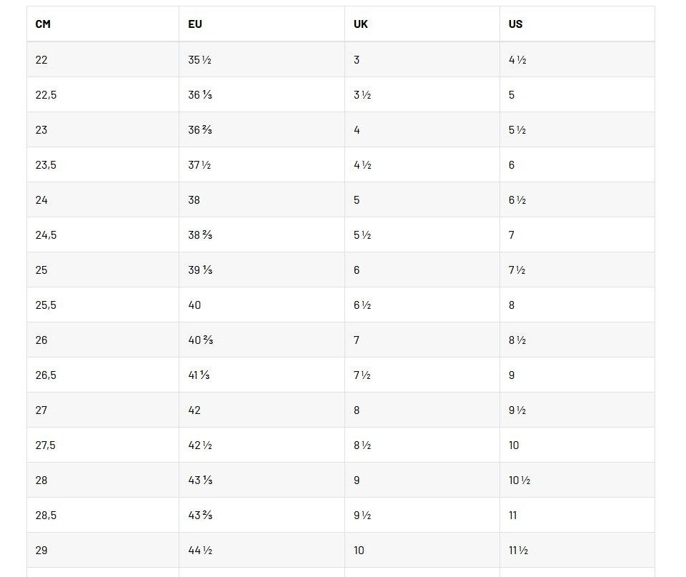Image resolution: width=686 pixels, height=577 pixels.
Task: Click US size 7 cell
Action: click(x=512, y=235)
